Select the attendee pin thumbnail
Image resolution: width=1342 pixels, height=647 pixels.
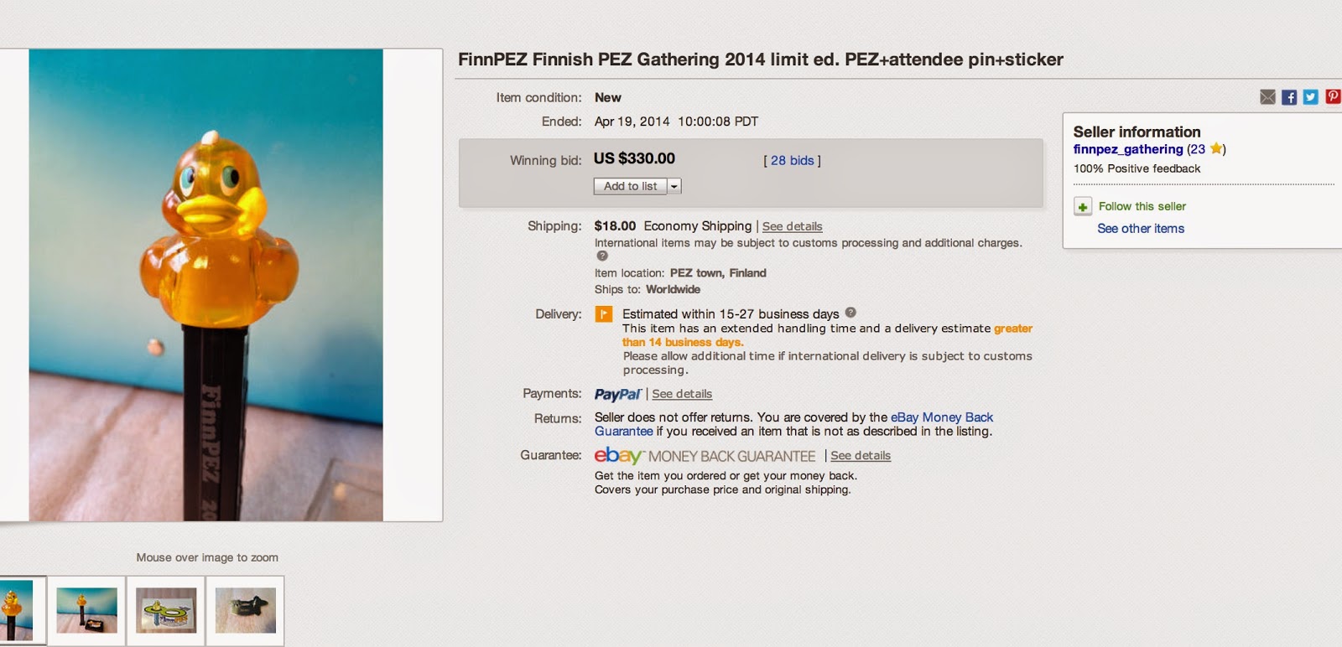pyautogui.click(x=245, y=610)
